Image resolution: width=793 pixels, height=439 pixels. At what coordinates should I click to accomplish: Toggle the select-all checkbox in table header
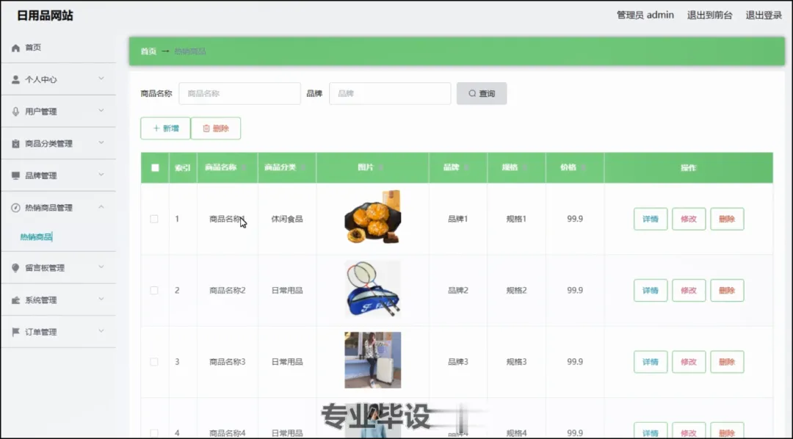tap(155, 168)
